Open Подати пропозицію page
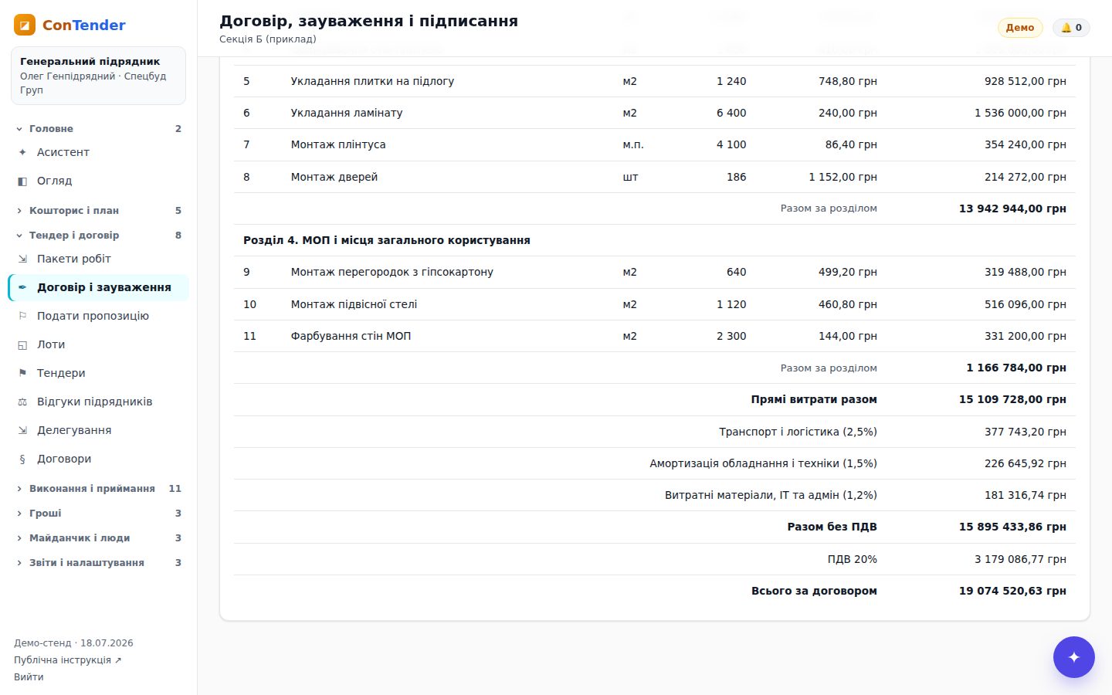The image size is (1112, 695). [98, 316]
